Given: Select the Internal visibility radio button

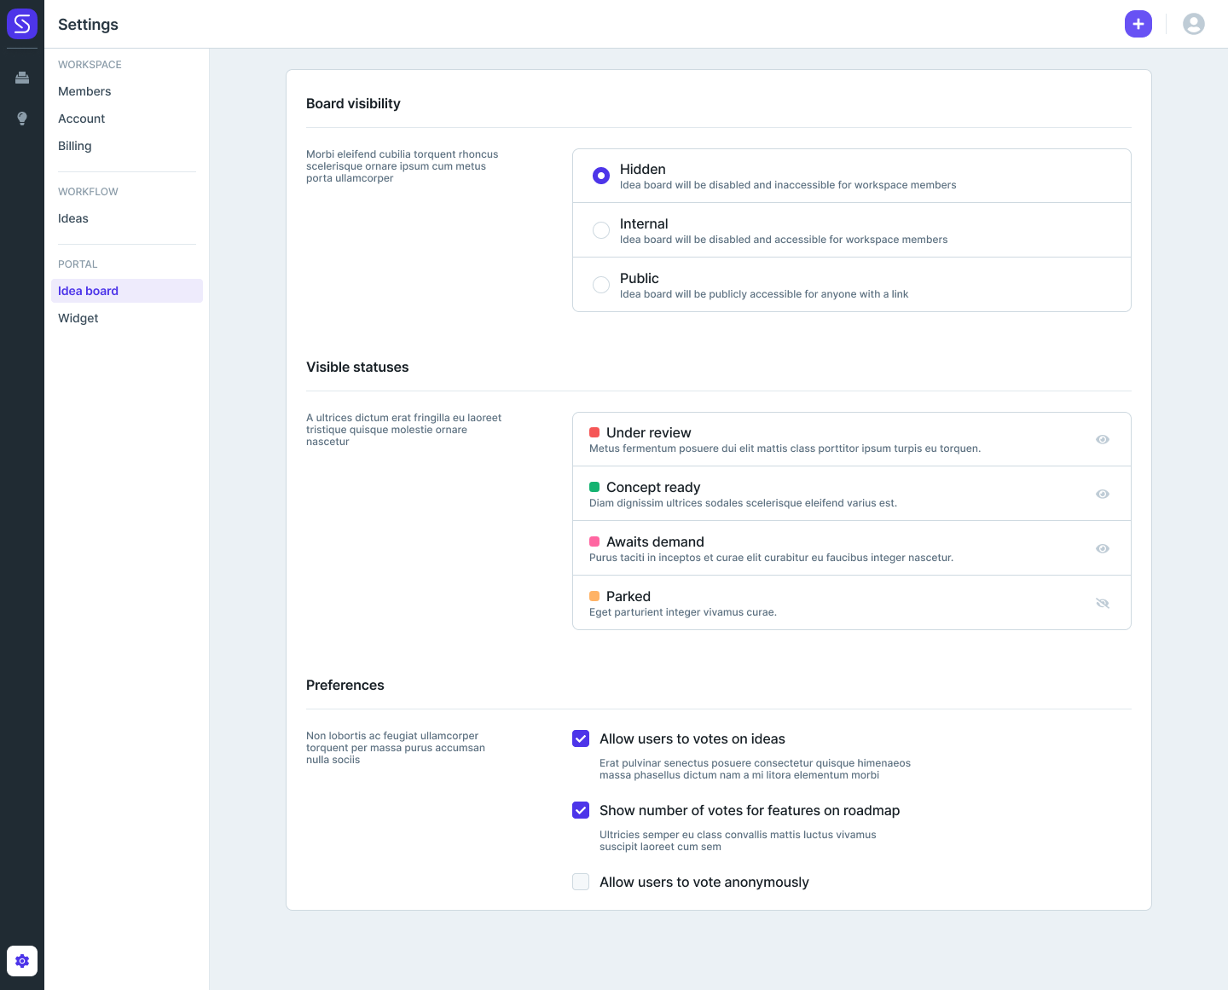Looking at the screenshot, I should pyautogui.click(x=601, y=230).
